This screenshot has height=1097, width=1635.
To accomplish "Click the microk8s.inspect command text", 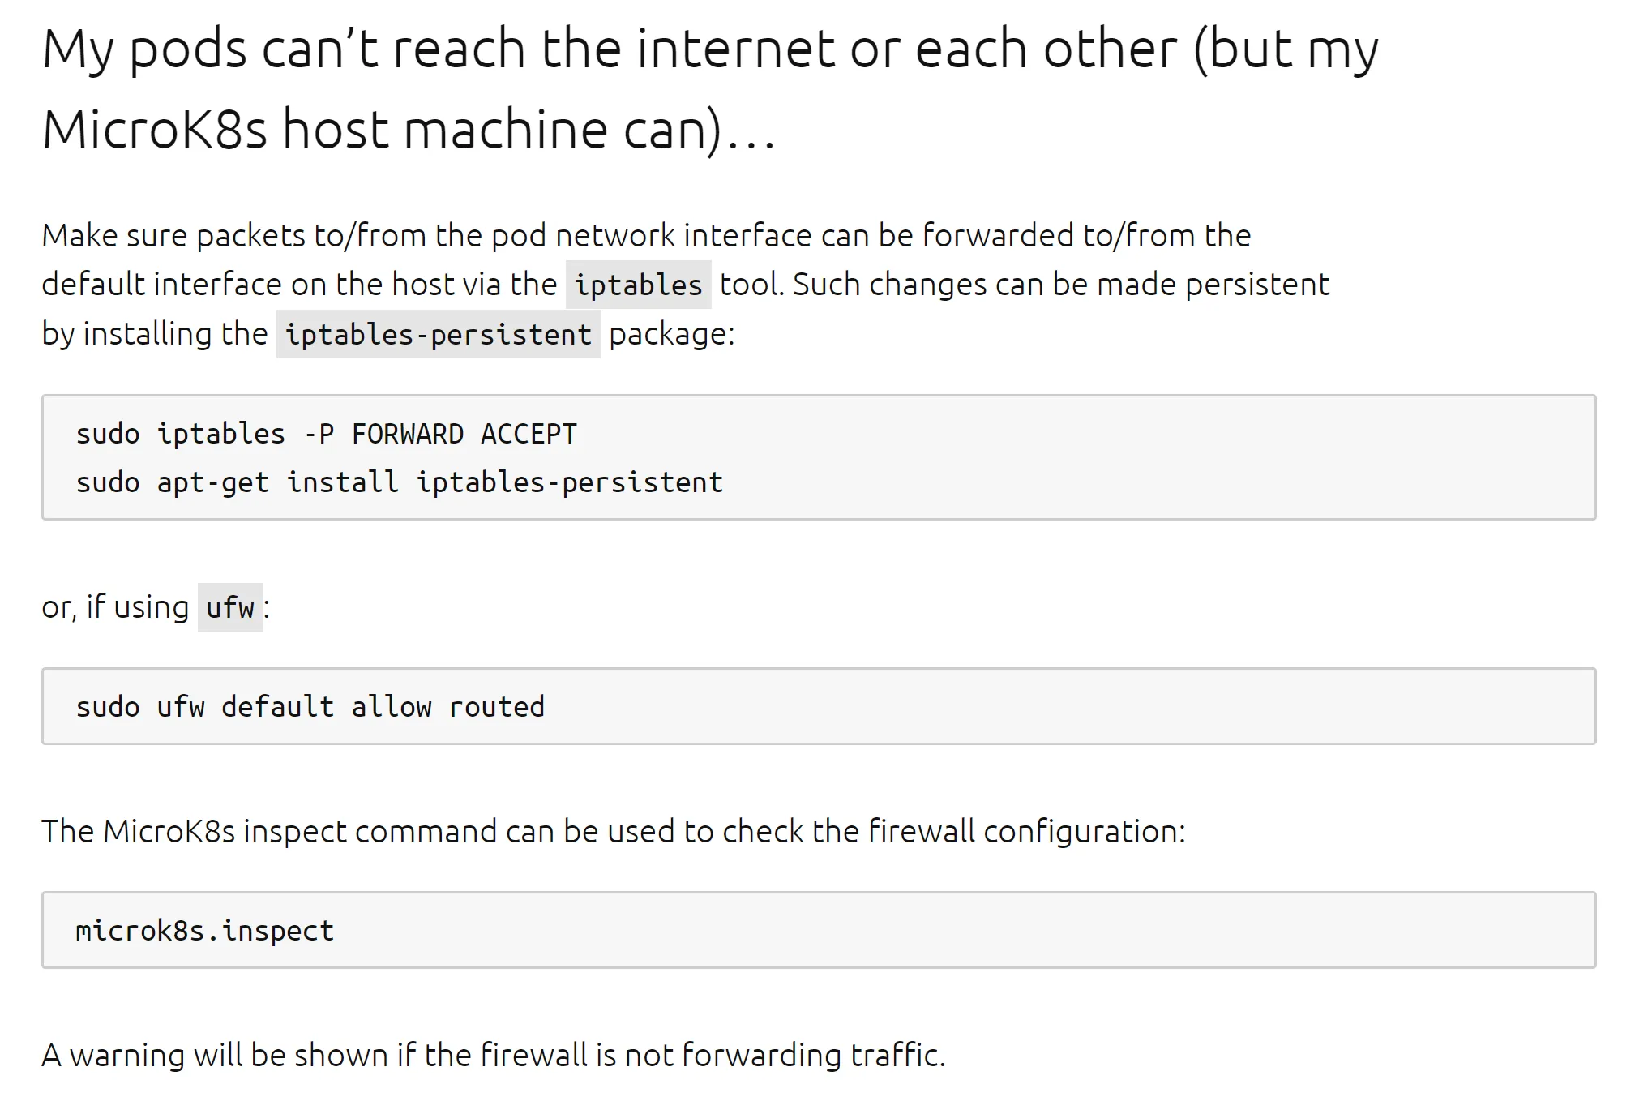I will click(205, 931).
